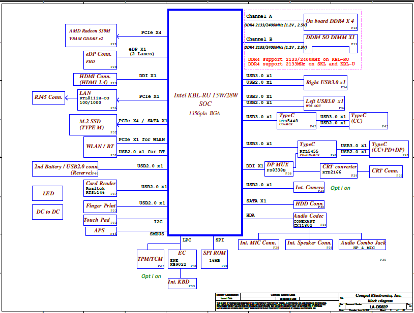The width and height of the screenshot is (414, 313).
Task: Click the Option text below TPM/TCM
Action: click(151, 276)
